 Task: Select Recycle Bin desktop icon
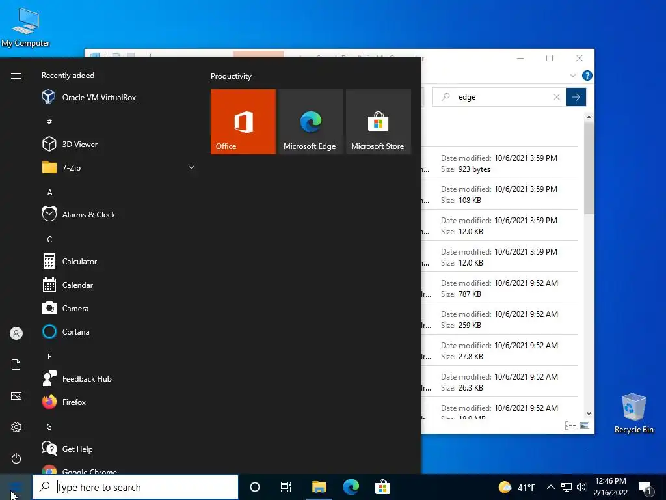point(633,413)
